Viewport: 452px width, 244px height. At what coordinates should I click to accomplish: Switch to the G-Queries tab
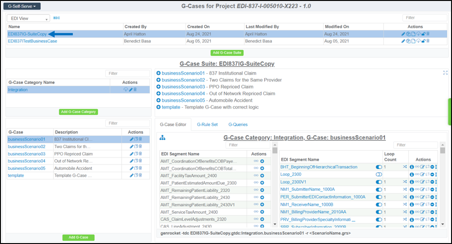[238, 124]
